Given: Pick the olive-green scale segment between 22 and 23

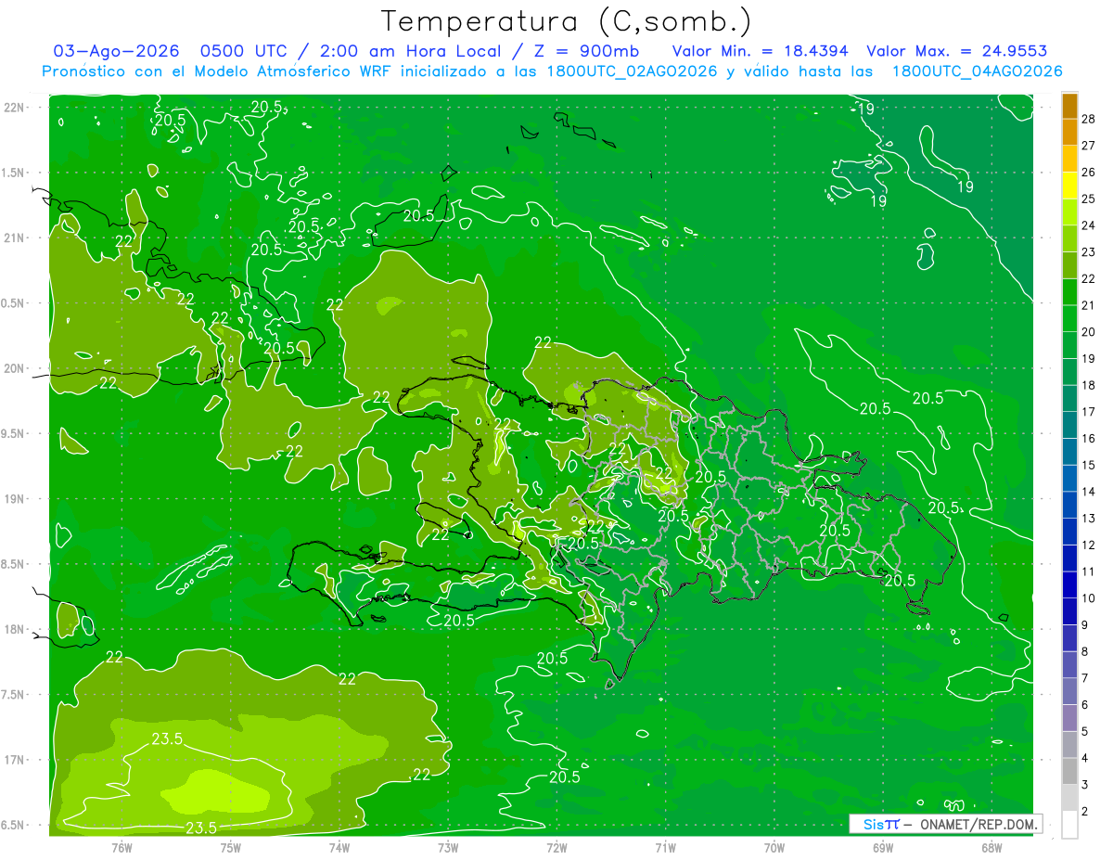Looking at the screenshot, I should [1069, 265].
